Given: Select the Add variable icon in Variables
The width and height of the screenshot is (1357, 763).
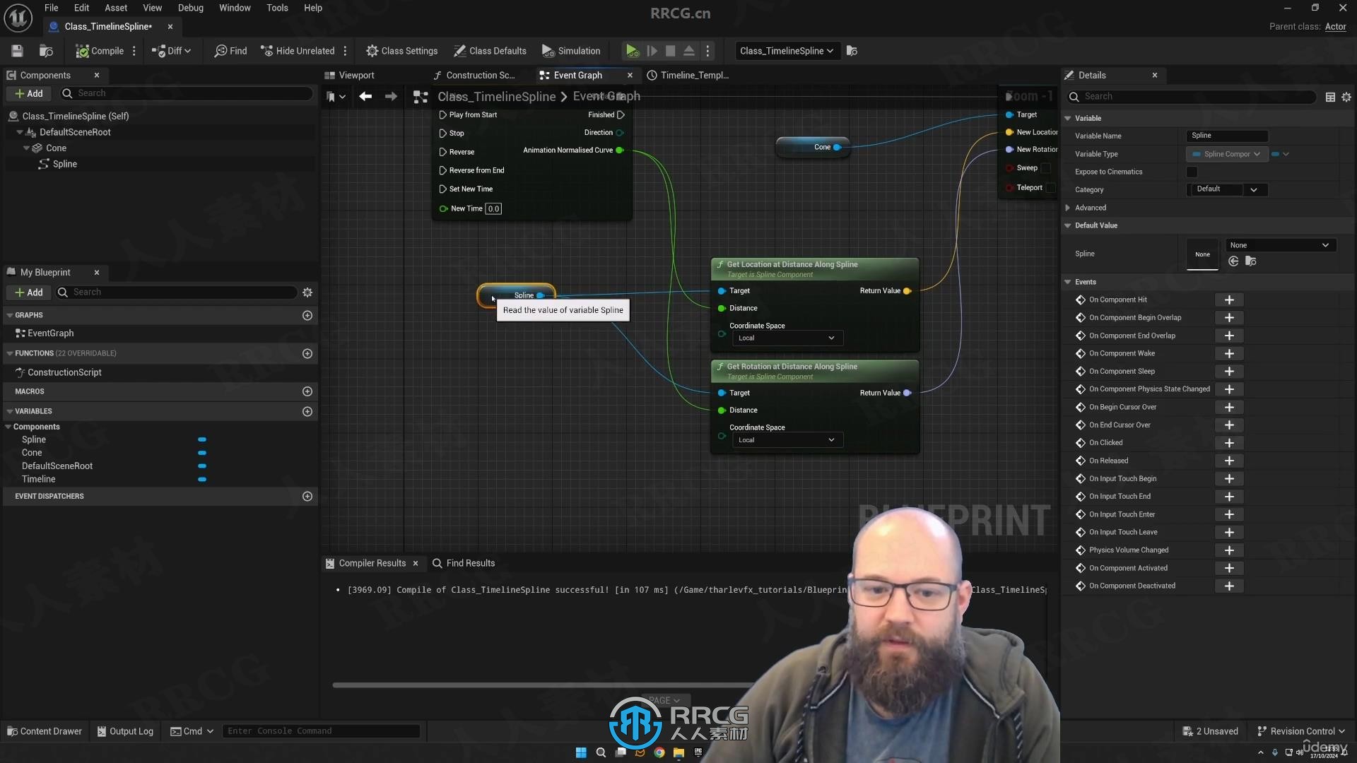Looking at the screenshot, I should click(307, 411).
